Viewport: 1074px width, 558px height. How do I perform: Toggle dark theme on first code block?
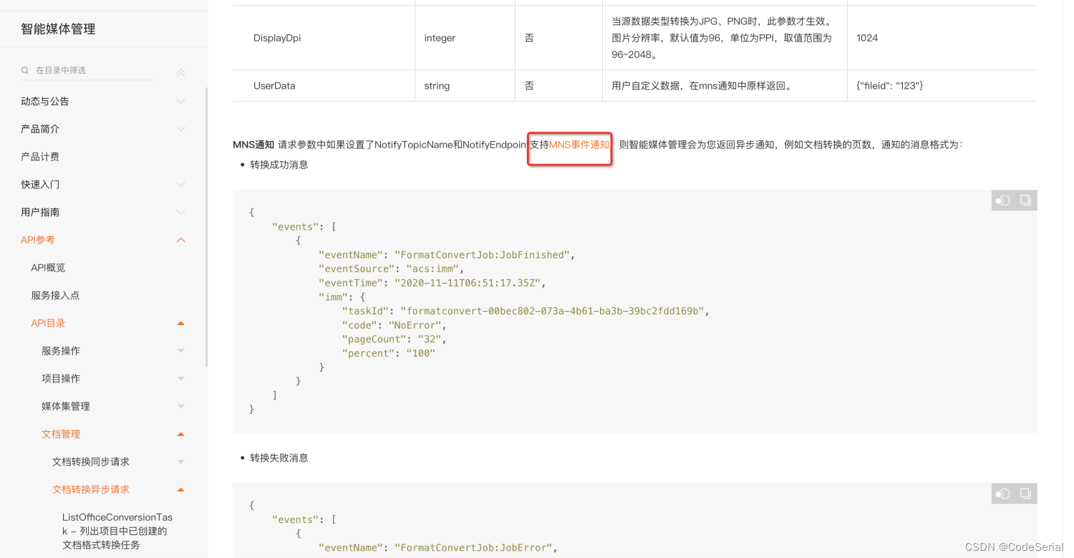(1003, 201)
